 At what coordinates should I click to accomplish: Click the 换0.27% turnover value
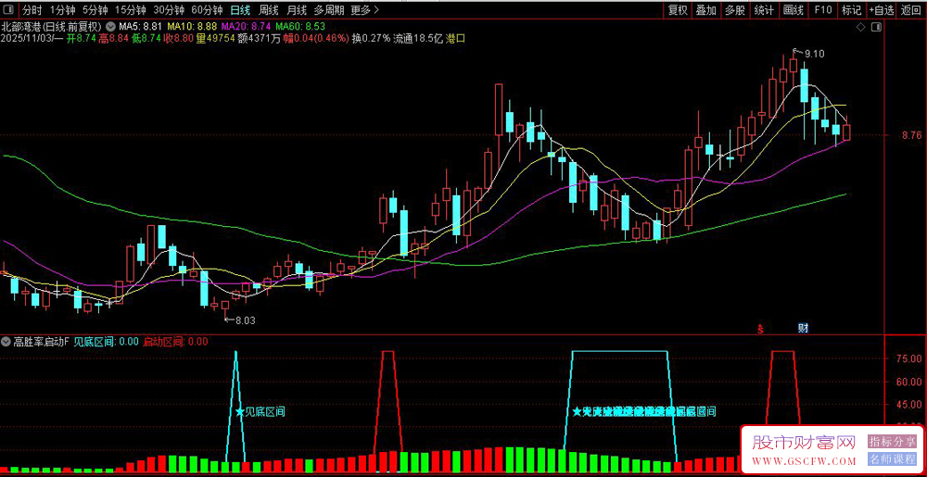click(372, 38)
